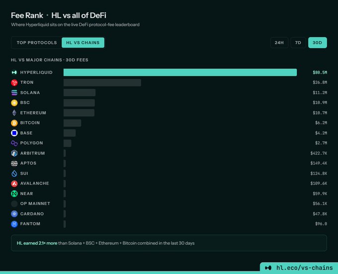Image resolution: width=338 pixels, height=274 pixels.
Task: Click the OP Mainnet chain icon
Action: coord(14,204)
